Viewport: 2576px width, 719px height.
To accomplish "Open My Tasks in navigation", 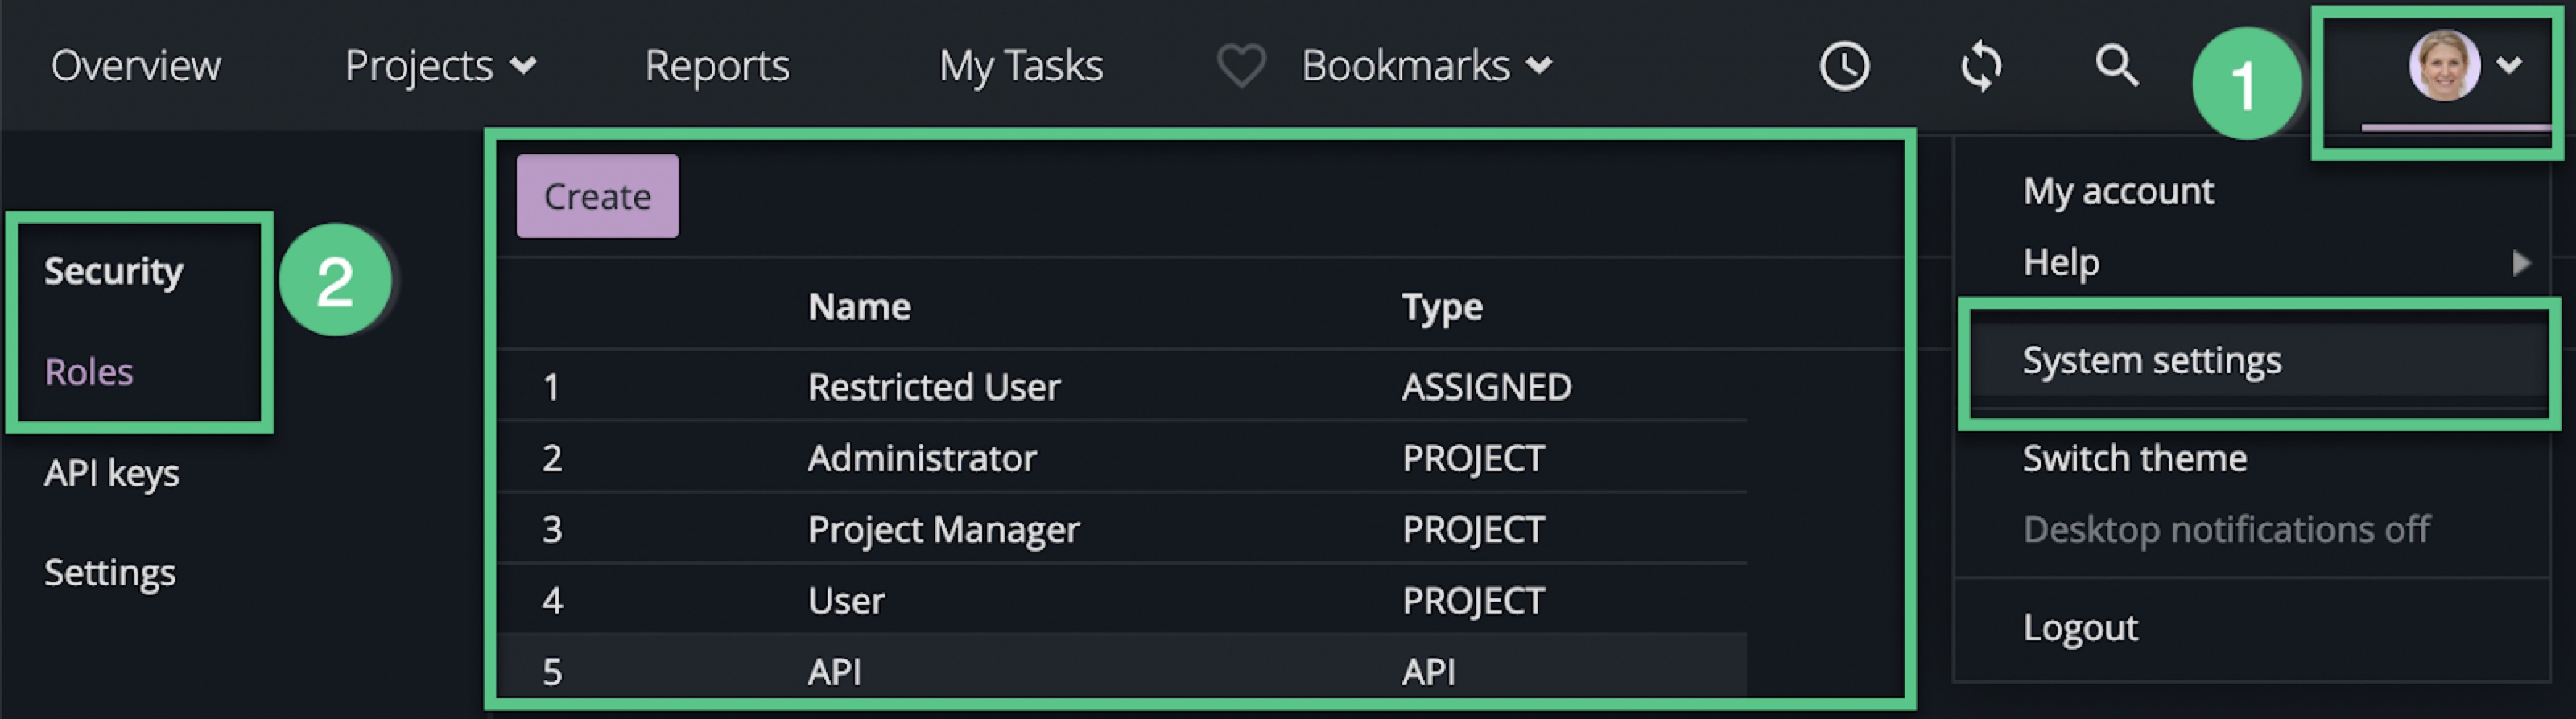I will pos(1021,66).
